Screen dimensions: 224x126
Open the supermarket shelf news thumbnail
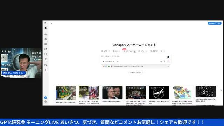tap(66, 93)
